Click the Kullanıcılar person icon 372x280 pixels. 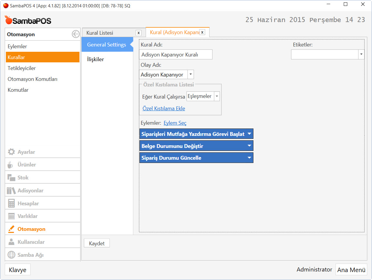(x=11, y=242)
